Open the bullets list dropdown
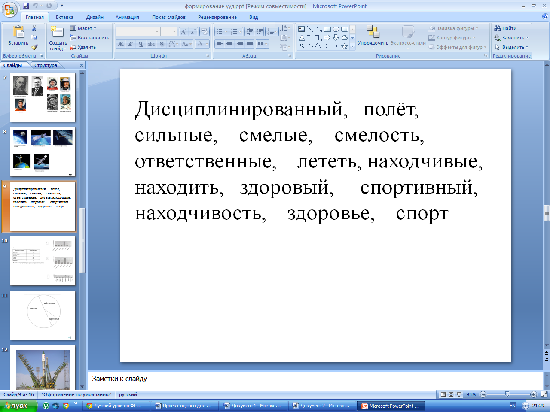 [221, 32]
